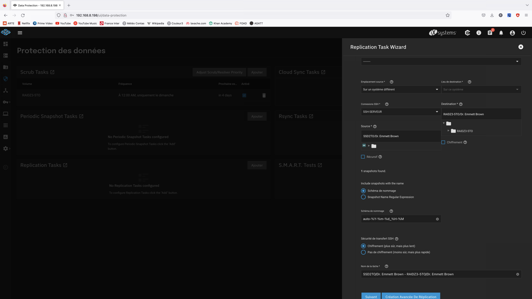Open YouTube Music bookmark

[x=85, y=24]
